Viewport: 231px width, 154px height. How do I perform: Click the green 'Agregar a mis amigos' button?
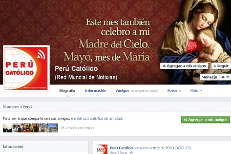click(206, 120)
